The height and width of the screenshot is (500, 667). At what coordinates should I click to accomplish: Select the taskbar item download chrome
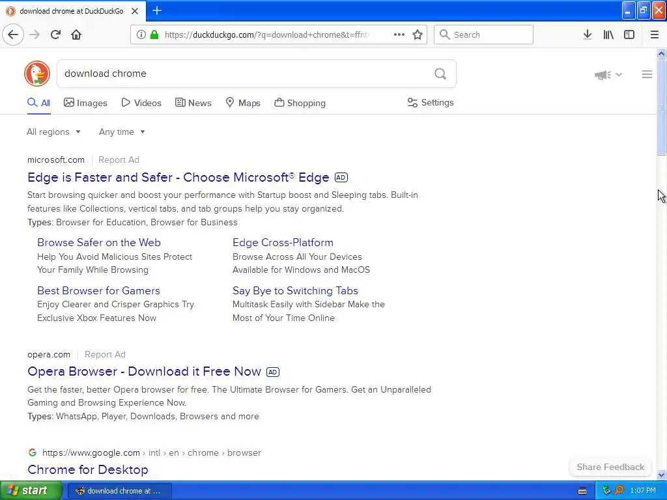tap(120, 491)
